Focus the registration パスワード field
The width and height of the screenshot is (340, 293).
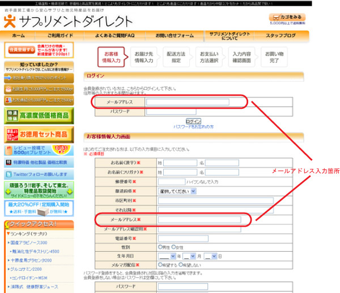(x=183, y=287)
